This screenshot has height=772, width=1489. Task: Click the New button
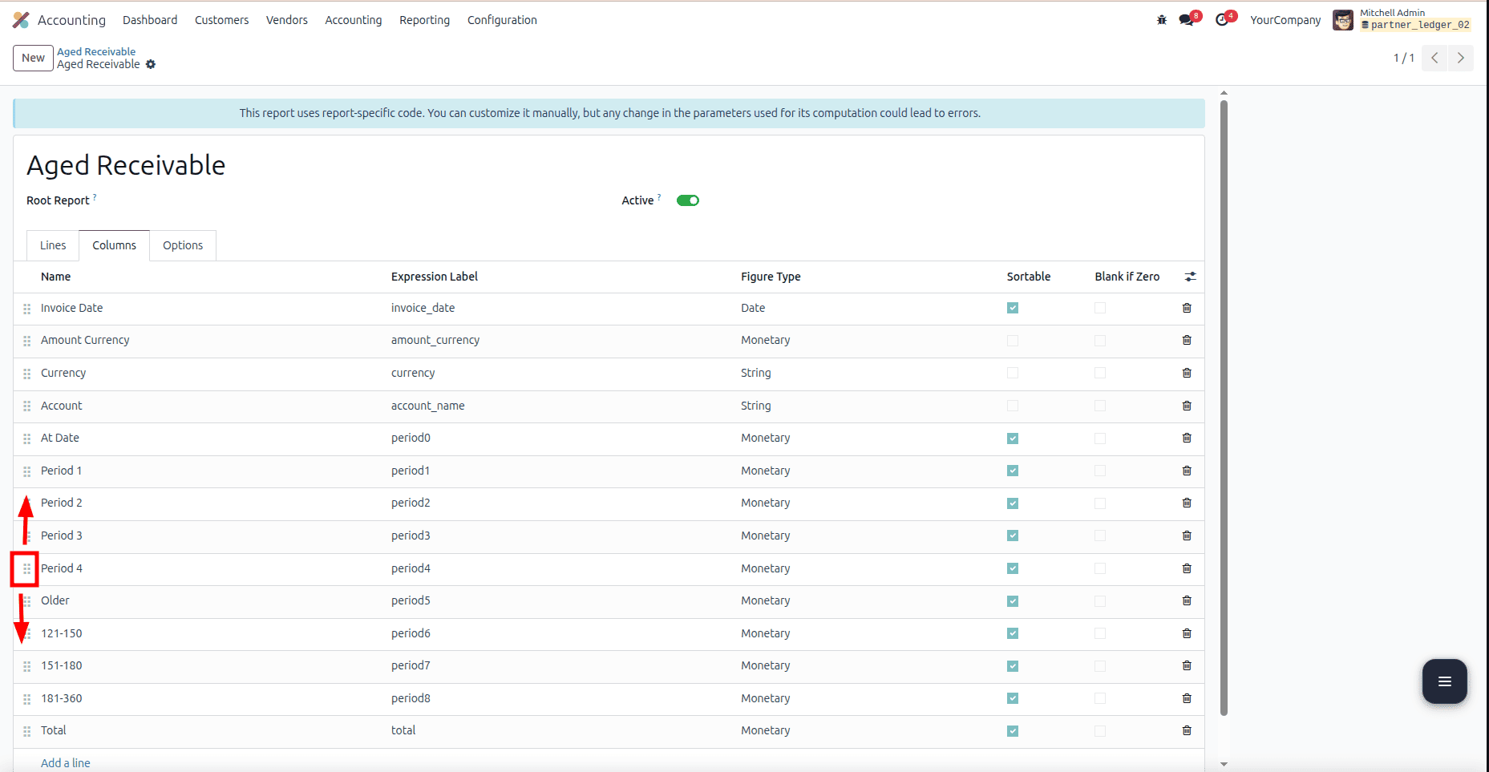pyautogui.click(x=34, y=58)
